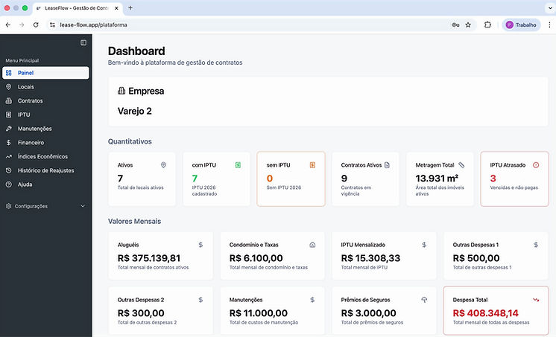Click the Locais pin icon in sidebar
The width and height of the screenshot is (556, 337).
9,87
